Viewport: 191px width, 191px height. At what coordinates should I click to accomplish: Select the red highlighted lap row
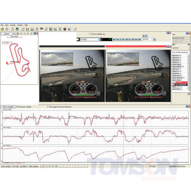coord(180,83)
